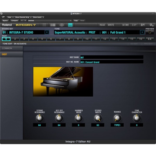Click the READ button
Viewport: 156px width, 156px height.
[102, 25]
